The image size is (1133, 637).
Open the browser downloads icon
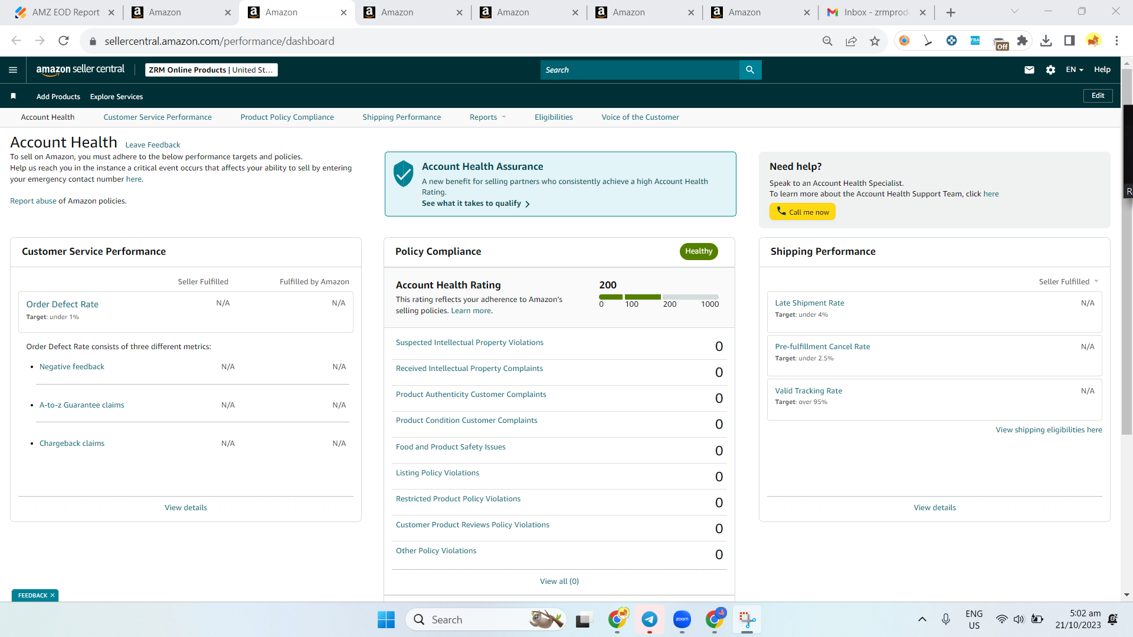(x=1046, y=41)
